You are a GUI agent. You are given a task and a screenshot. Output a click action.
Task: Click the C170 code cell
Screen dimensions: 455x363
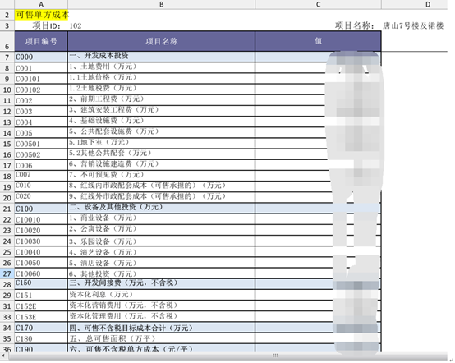[41, 328]
